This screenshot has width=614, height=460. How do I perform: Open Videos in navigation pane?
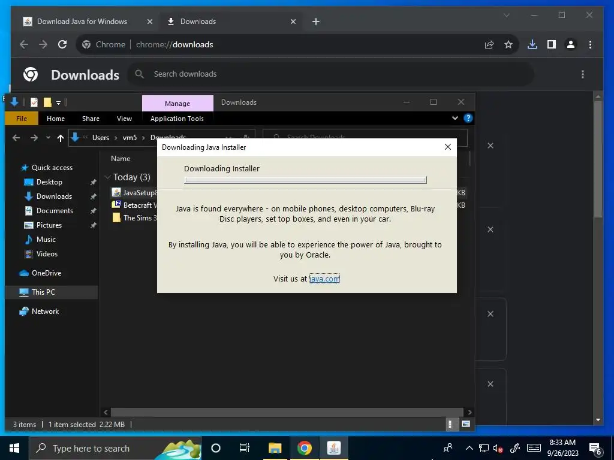pos(47,254)
